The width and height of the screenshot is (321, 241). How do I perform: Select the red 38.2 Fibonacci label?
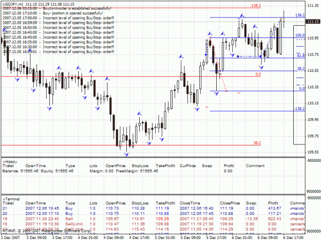point(257,143)
